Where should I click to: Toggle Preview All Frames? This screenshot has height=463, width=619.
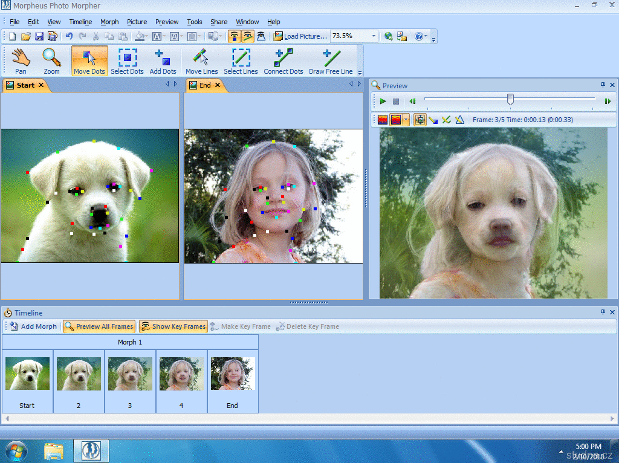pos(99,326)
